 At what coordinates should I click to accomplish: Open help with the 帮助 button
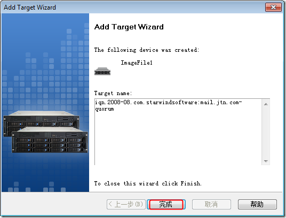(x=257, y=204)
